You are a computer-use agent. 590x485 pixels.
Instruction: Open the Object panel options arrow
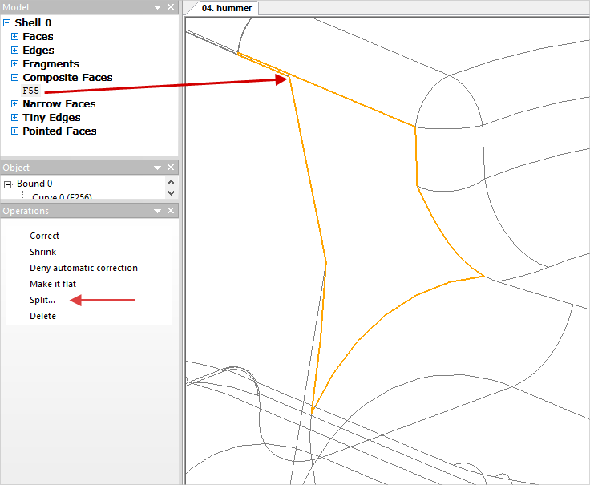tap(157, 168)
